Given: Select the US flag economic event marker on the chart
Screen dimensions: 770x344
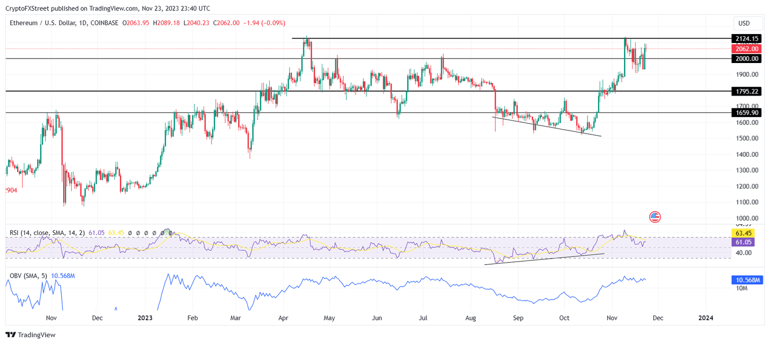Looking at the screenshot, I should (x=655, y=217).
